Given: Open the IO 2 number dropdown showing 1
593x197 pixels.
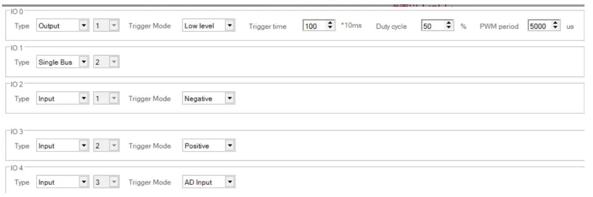Looking at the screenshot, I should point(106,99).
